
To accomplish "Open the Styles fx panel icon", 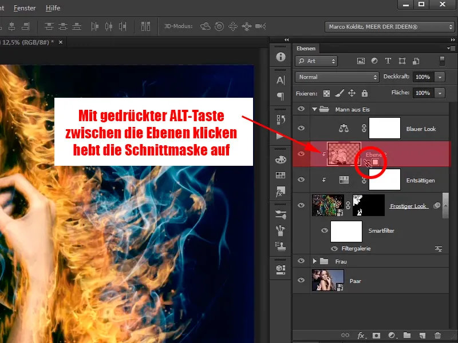I will [x=281, y=192].
